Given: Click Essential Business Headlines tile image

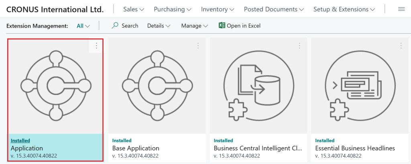Looking at the screenshot, I should pyautogui.click(x=360, y=86).
